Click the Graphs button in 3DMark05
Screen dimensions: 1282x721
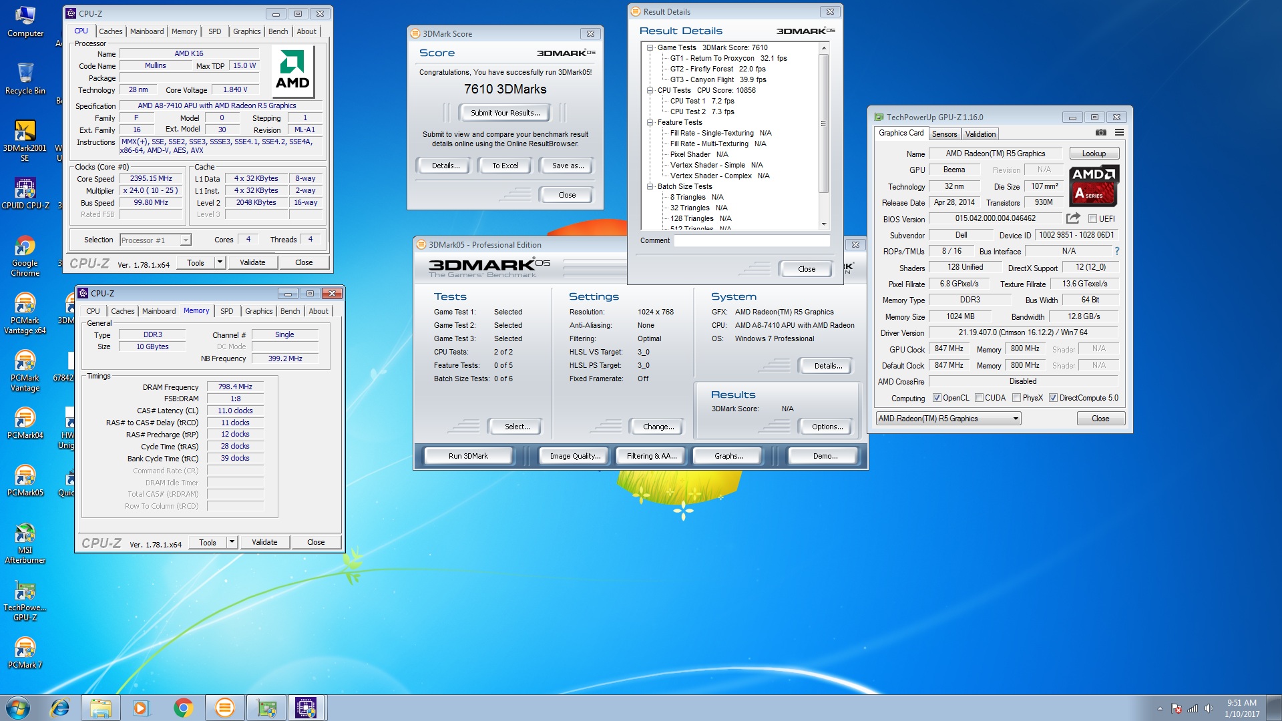click(728, 456)
